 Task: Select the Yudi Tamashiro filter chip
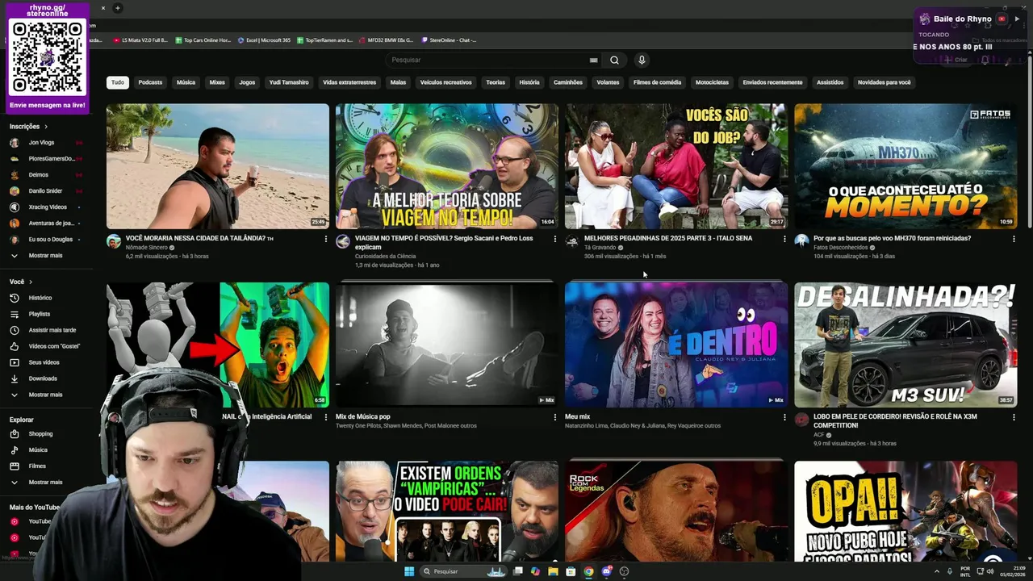click(289, 82)
